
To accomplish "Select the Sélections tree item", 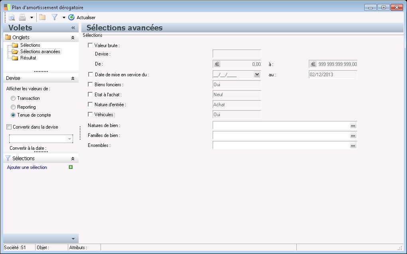I will (30, 45).
